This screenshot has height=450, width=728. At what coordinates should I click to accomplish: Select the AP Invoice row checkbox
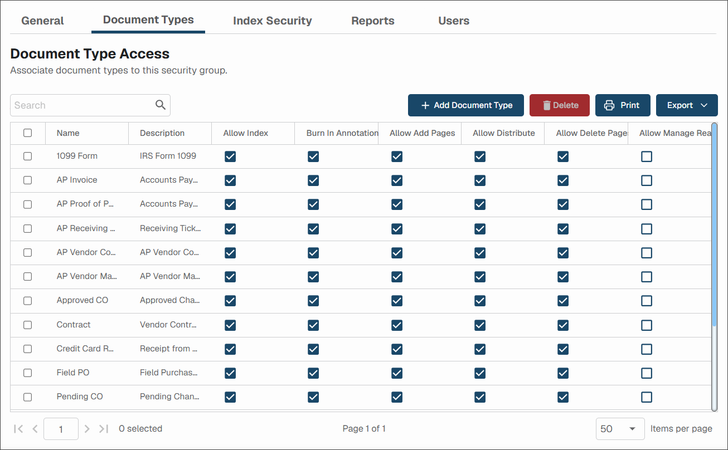click(x=27, y=180)
